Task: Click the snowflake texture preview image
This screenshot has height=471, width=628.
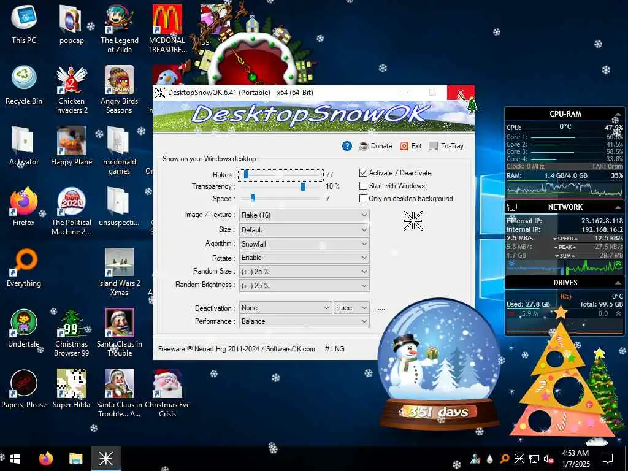Action: 413,221
